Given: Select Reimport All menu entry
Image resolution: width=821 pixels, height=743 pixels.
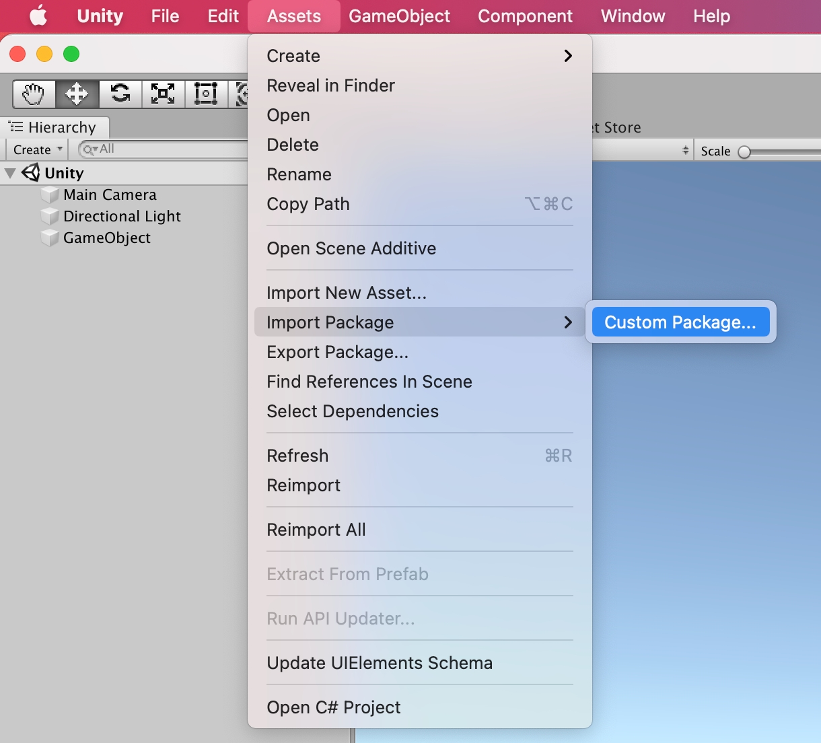Looking at the screenshot, I should [x=316, y=530].
